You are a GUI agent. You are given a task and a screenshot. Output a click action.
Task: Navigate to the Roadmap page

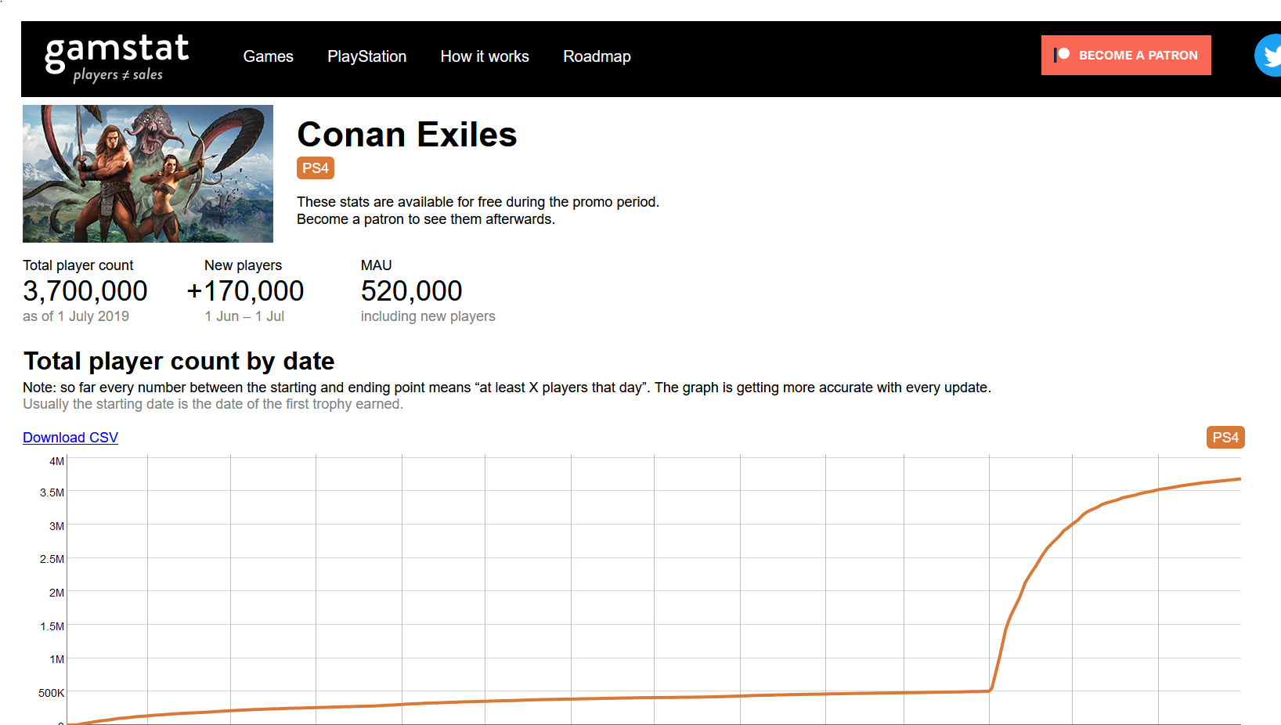click(597, 56)
